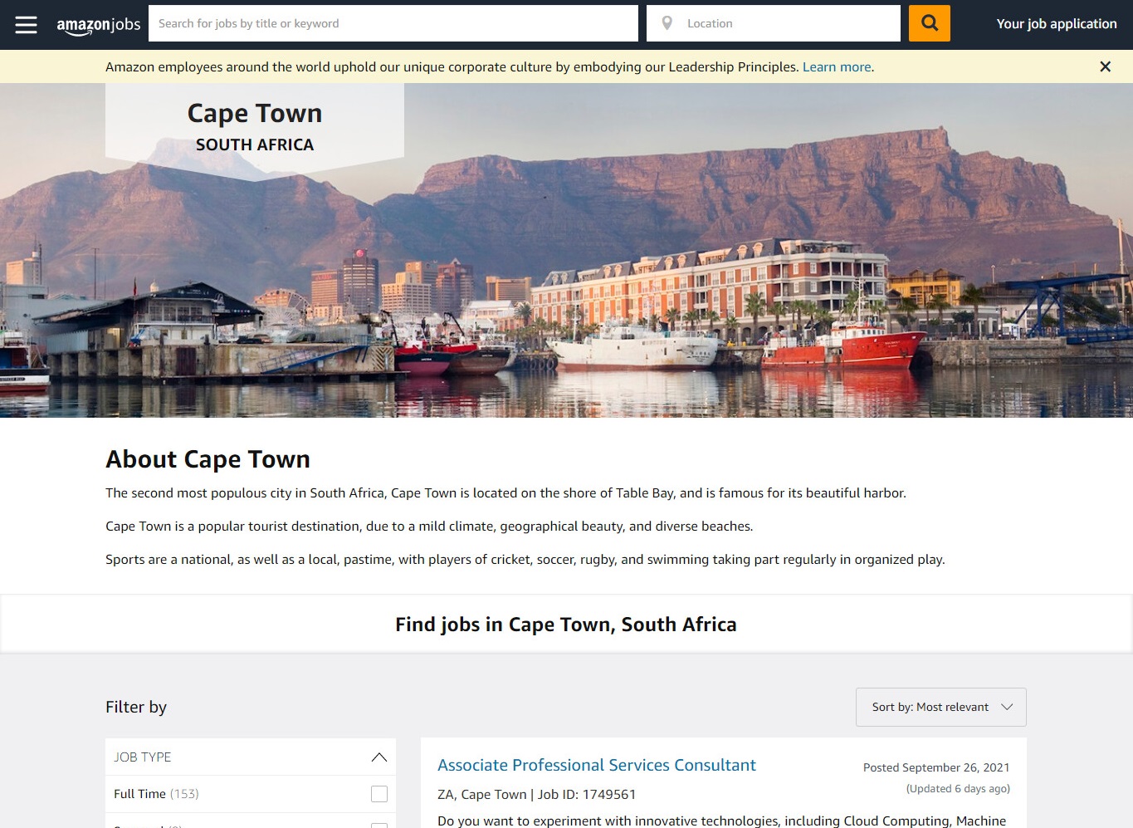The width and height of the screenshot is (1133, 828).
Task: Open Your job application page
Action: 1056,24
